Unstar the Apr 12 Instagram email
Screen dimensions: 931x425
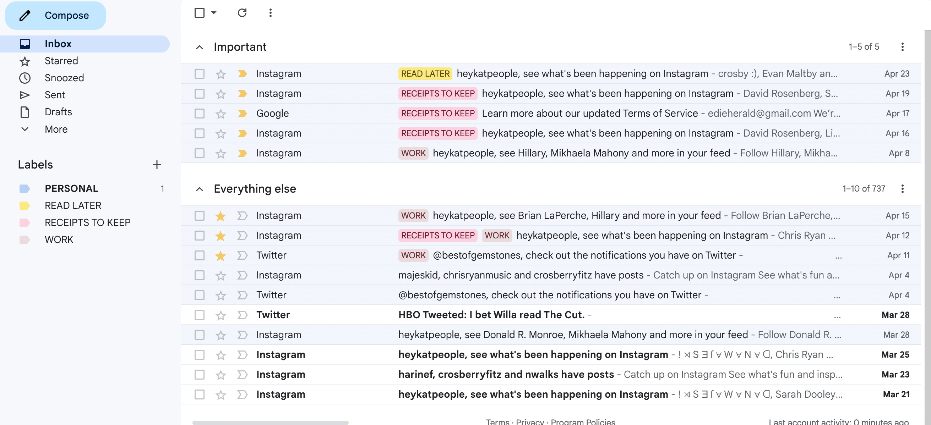(220, 236)
